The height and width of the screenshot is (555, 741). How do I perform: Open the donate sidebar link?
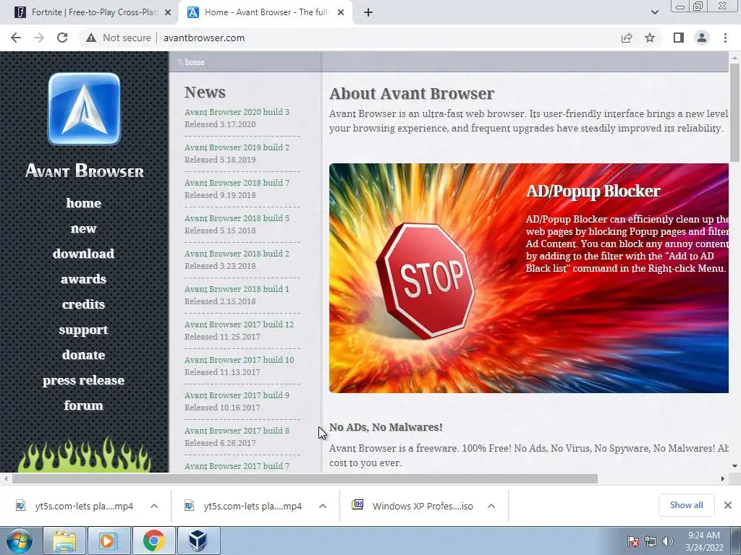point(84,355)
